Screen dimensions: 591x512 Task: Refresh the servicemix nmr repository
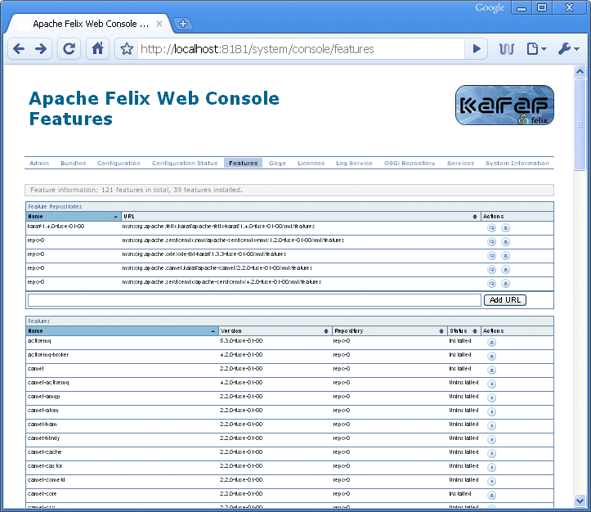491,241
